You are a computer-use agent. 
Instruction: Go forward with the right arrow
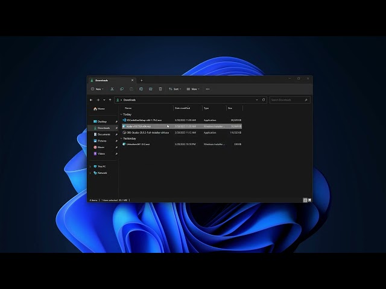click(x=98, y=100)
